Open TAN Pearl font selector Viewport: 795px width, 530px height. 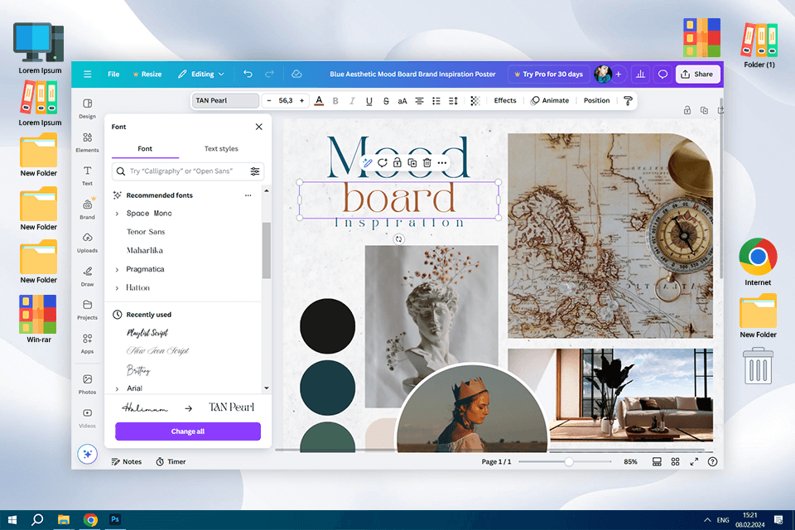coord(225,100)
